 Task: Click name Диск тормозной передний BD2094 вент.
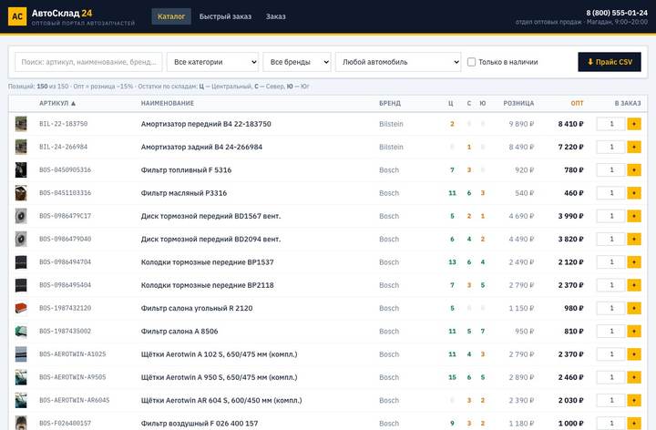click(210, 239)
